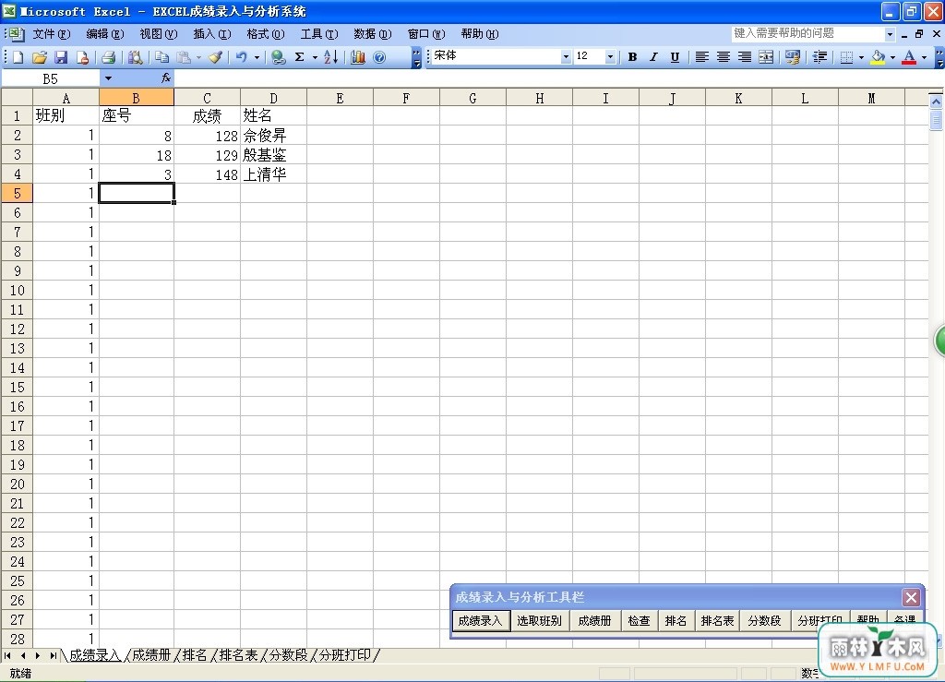Click 成绩录入 button in floating toolbar

480,620
